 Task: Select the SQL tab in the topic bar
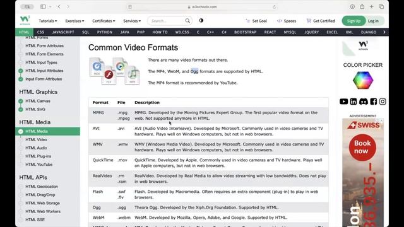click(86, 32)
